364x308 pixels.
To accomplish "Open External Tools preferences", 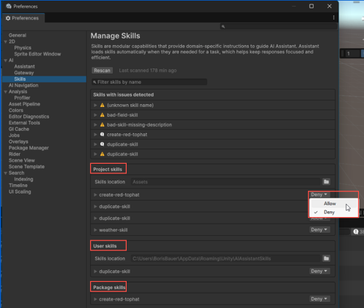I will (x=24, y=123).
